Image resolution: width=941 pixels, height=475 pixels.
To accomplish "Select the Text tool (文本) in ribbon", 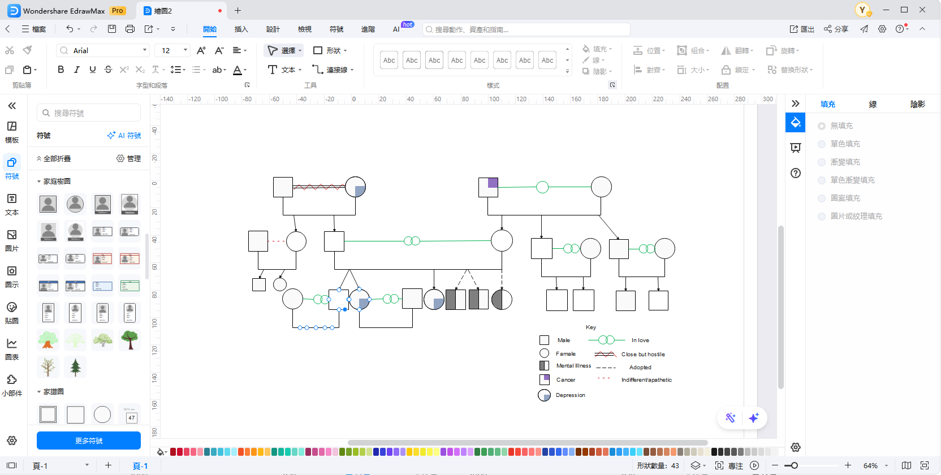I will (x=283, y=70).
